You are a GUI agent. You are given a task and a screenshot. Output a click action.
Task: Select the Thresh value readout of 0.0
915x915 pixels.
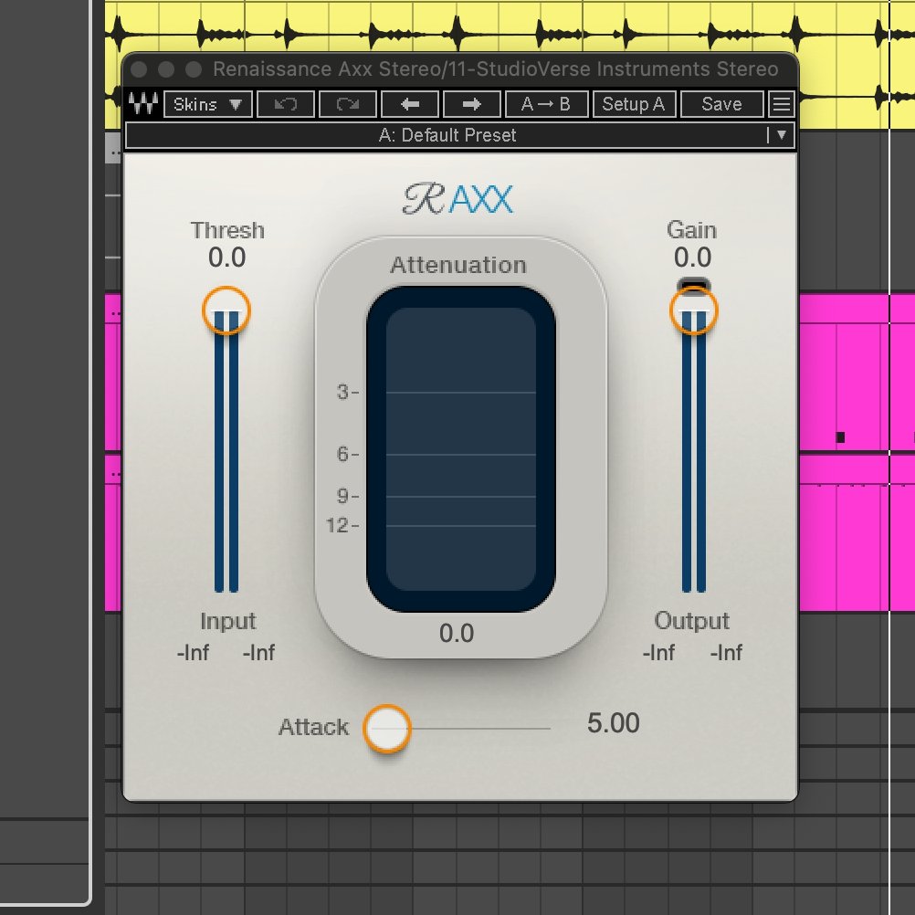click(226, 257)
